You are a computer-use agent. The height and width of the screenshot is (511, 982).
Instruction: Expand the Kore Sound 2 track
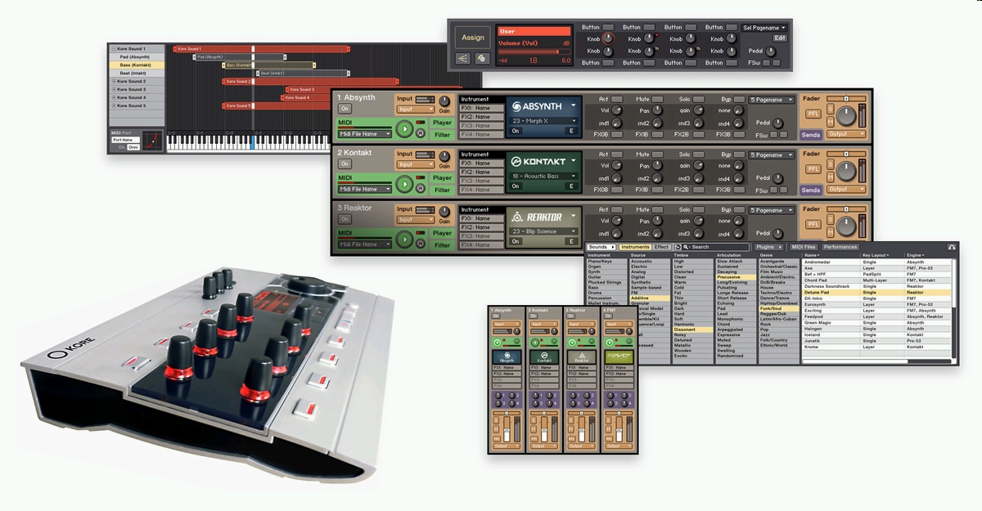pyautogui.click(x=114, y=81)
